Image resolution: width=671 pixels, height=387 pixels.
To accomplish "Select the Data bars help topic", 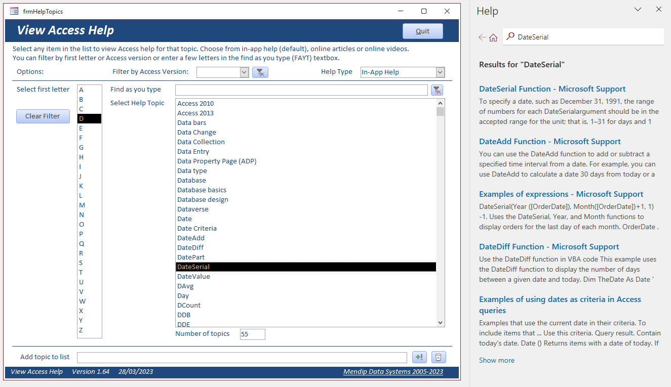I will coord(306,123).
